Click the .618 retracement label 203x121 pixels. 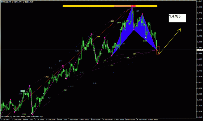coord(112,65)
